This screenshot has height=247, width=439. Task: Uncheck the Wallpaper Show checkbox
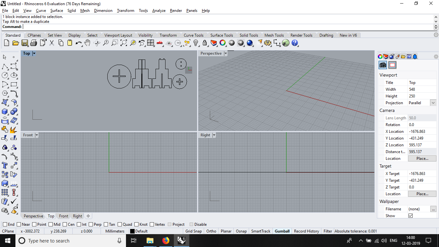[x=410, y=215]
